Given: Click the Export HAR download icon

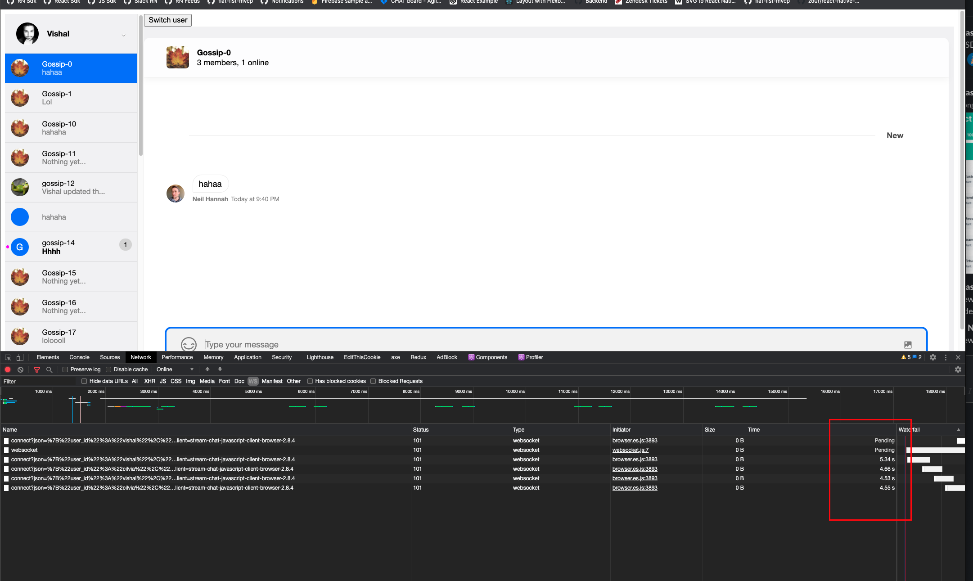Looking at the screenshot, I should 220,369.
